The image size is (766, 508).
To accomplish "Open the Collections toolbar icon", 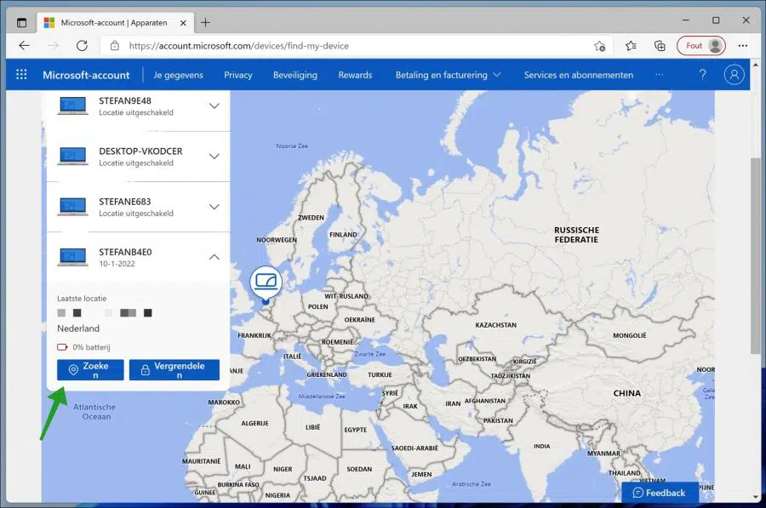I will 660,46.
